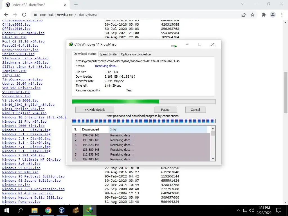Pause the Windows 11 download
Screen dimensions: 288x216
165,110
